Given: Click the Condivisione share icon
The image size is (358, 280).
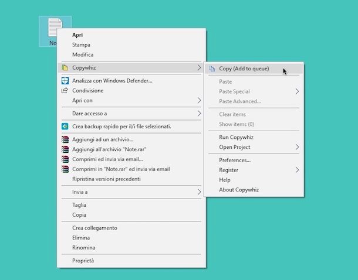Looking at the screenshot, I should (65, 90).
